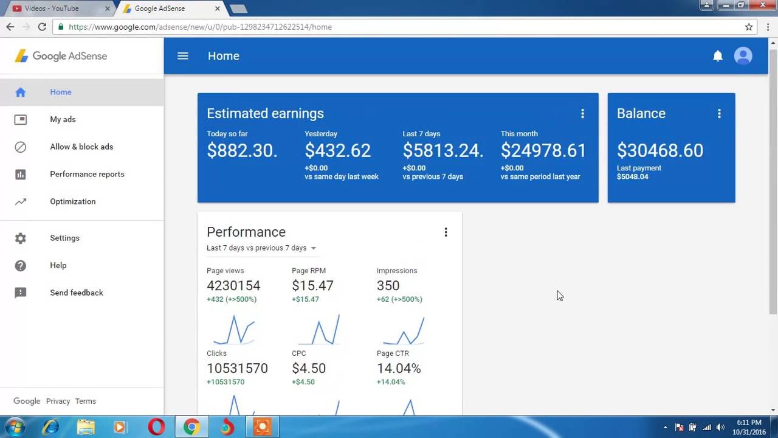Open Chrome from the taskbar
This screenshot has width=778, height=438.
[191, 427]
